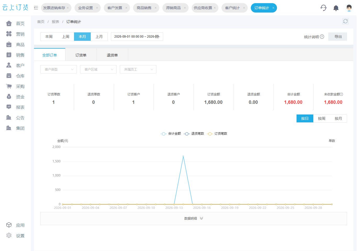
Task: Open the 所属员工 dropdown
Action: tap(138, 69)
